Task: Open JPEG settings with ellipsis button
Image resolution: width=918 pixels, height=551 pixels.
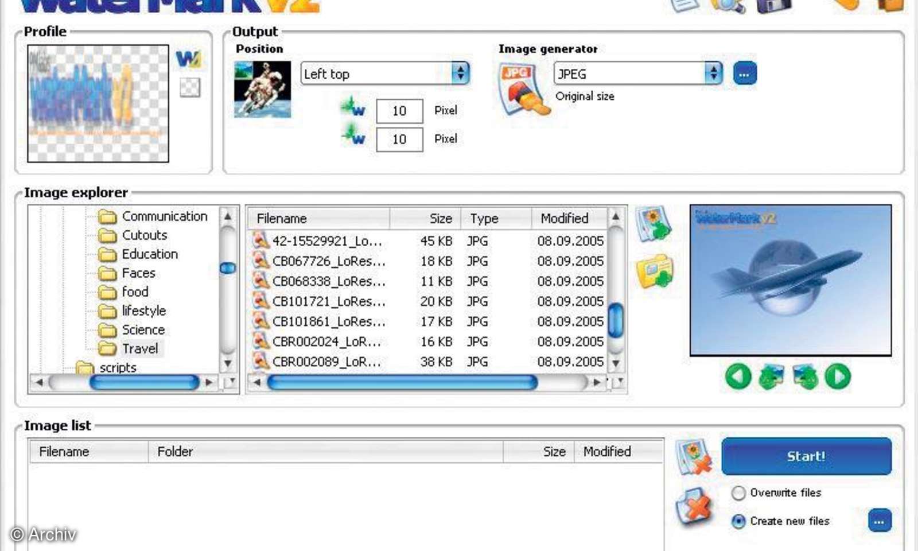Action: click(745, 73)
